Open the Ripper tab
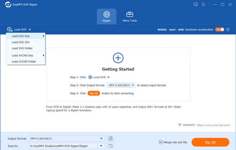 coord(107,16)
